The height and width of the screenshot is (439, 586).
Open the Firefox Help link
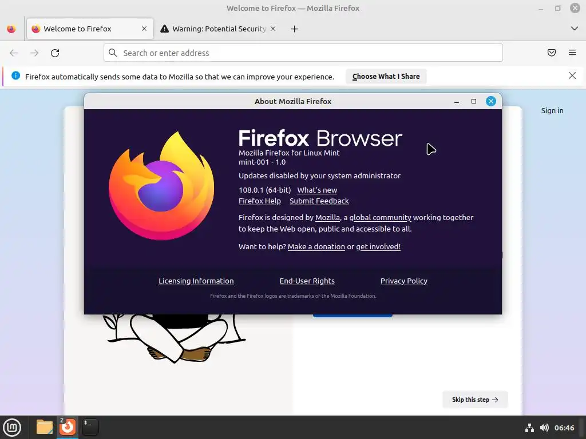click(260, 201)
